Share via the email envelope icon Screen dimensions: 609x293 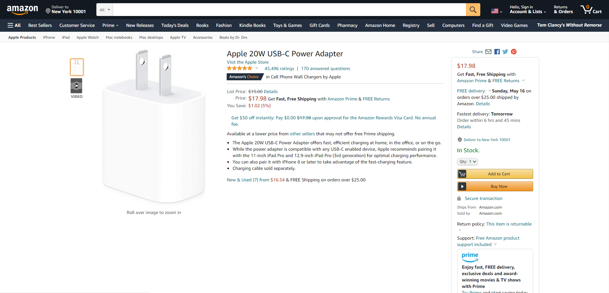click(x=488, y=52)
